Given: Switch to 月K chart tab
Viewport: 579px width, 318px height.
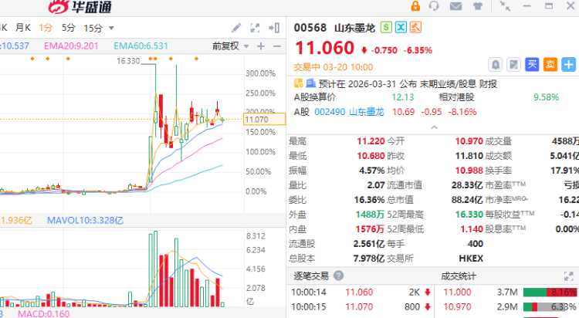Looking at the screenshot, I should 23,28.
